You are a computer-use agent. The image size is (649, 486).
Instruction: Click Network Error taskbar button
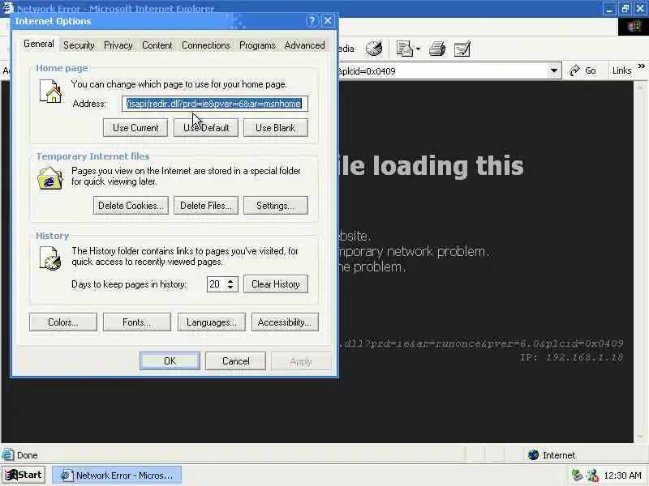point(117,475)
